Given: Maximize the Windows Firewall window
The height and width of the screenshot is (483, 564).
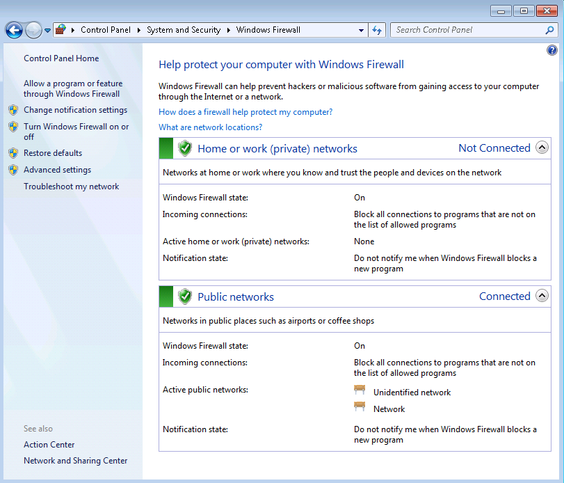Looking at the screenshot, I should click(524, 11).
